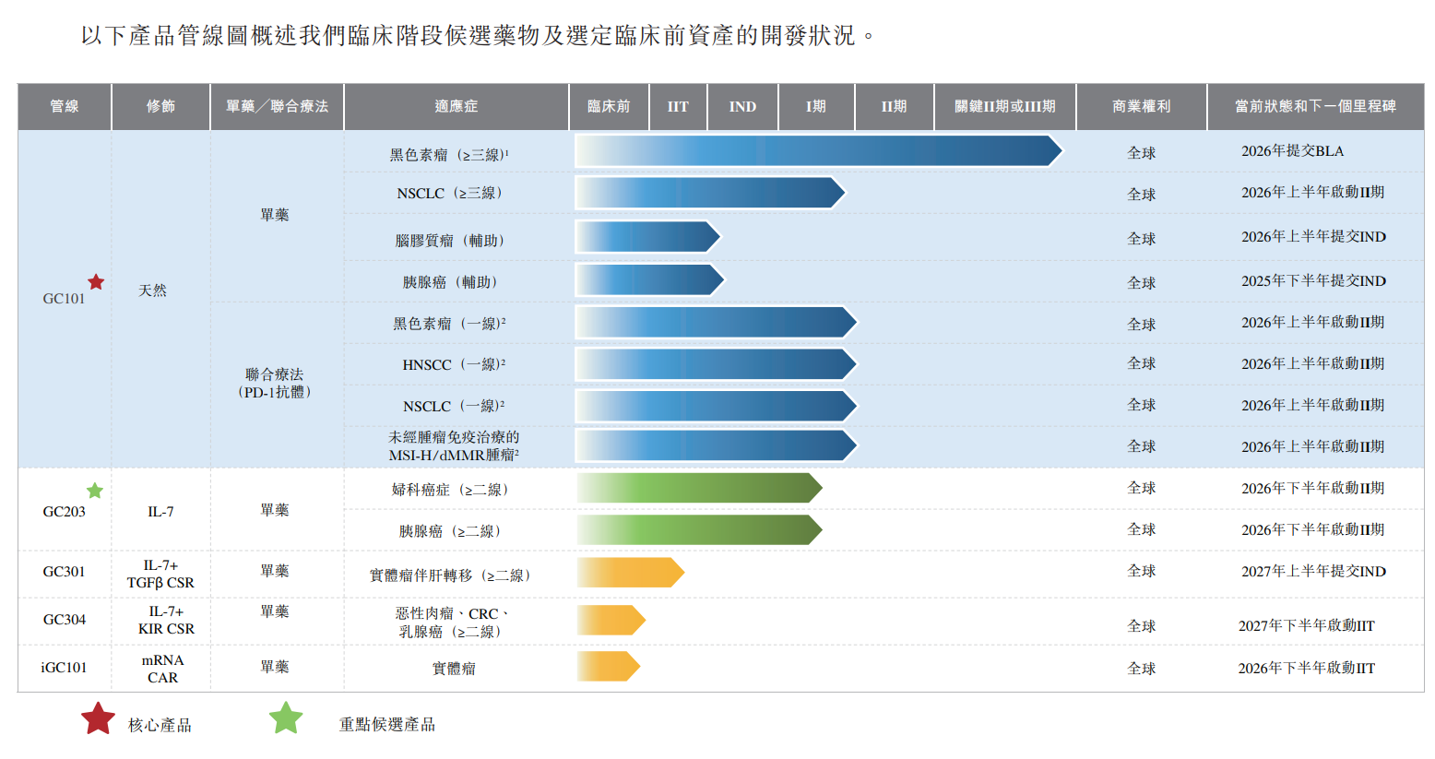Click the orange arrow bar in iGC101 row
This screenshot has width=1435, height=759.
pos(608,666)
